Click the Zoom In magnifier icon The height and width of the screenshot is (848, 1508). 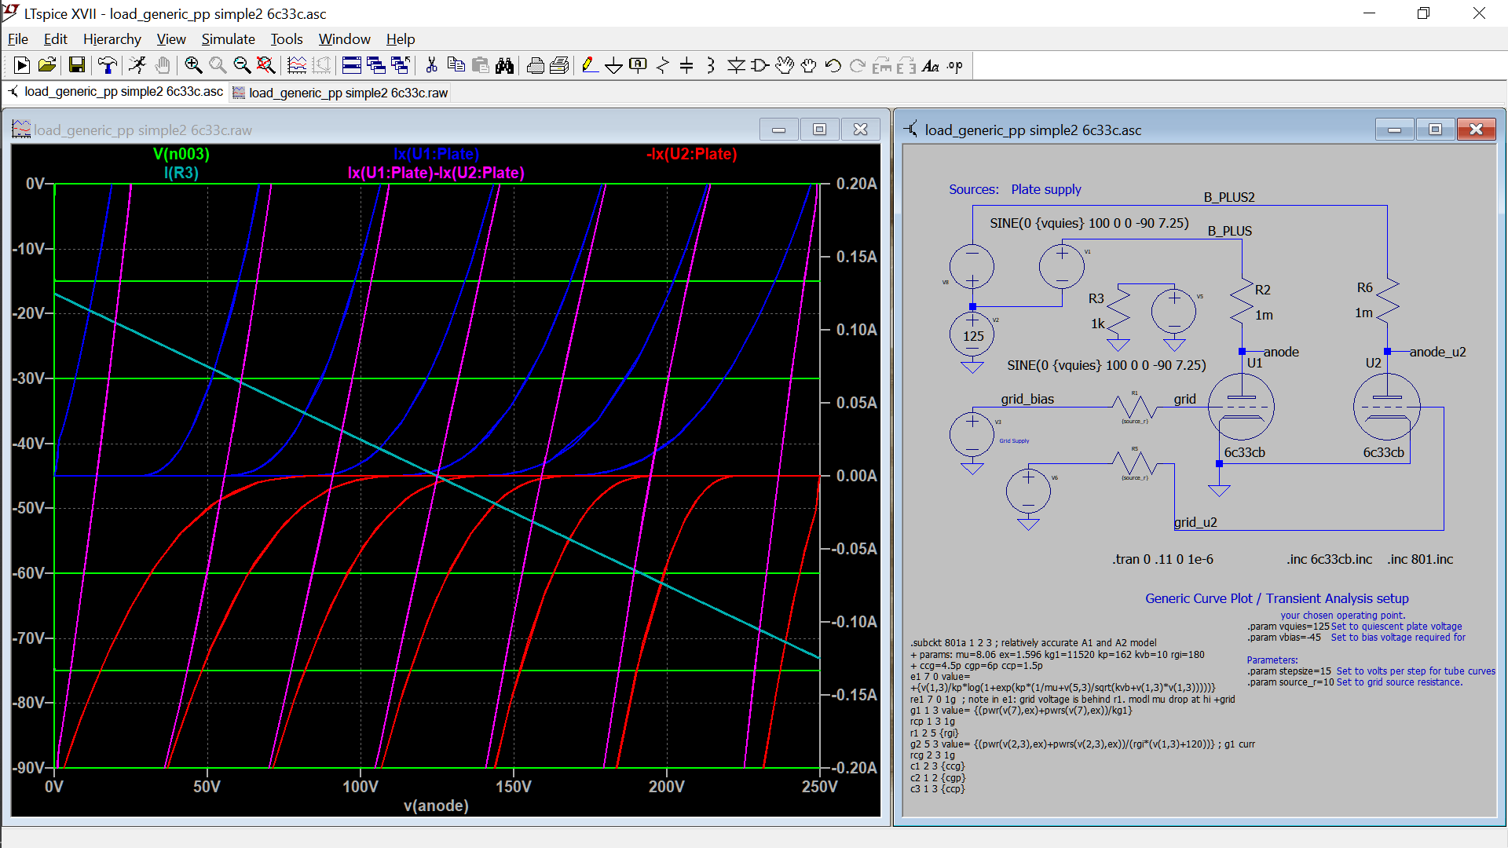(193, 66)
